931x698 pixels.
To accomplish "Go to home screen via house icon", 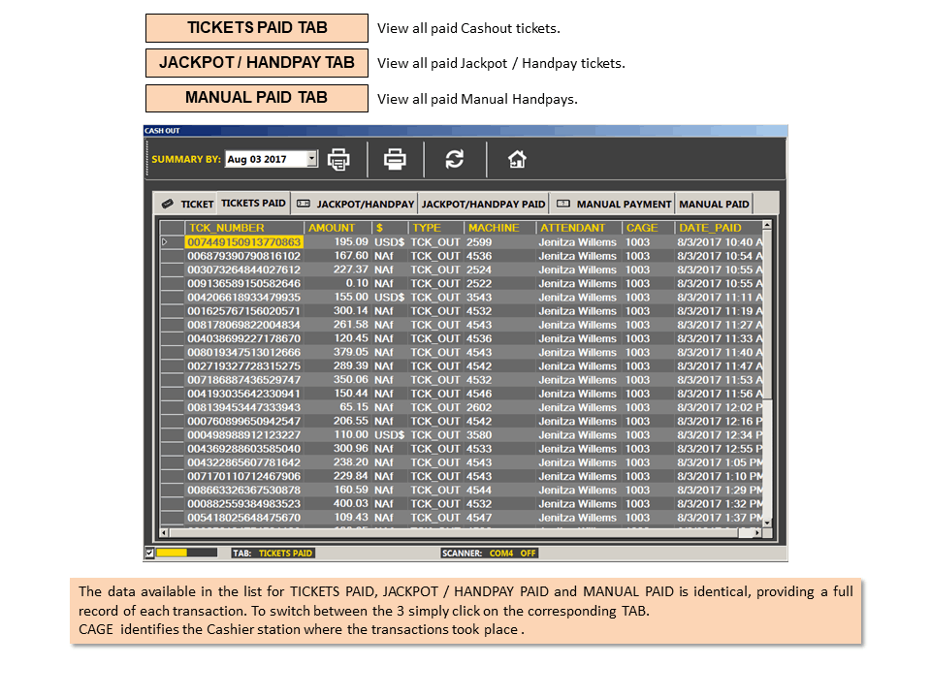I will pos(517,159).
